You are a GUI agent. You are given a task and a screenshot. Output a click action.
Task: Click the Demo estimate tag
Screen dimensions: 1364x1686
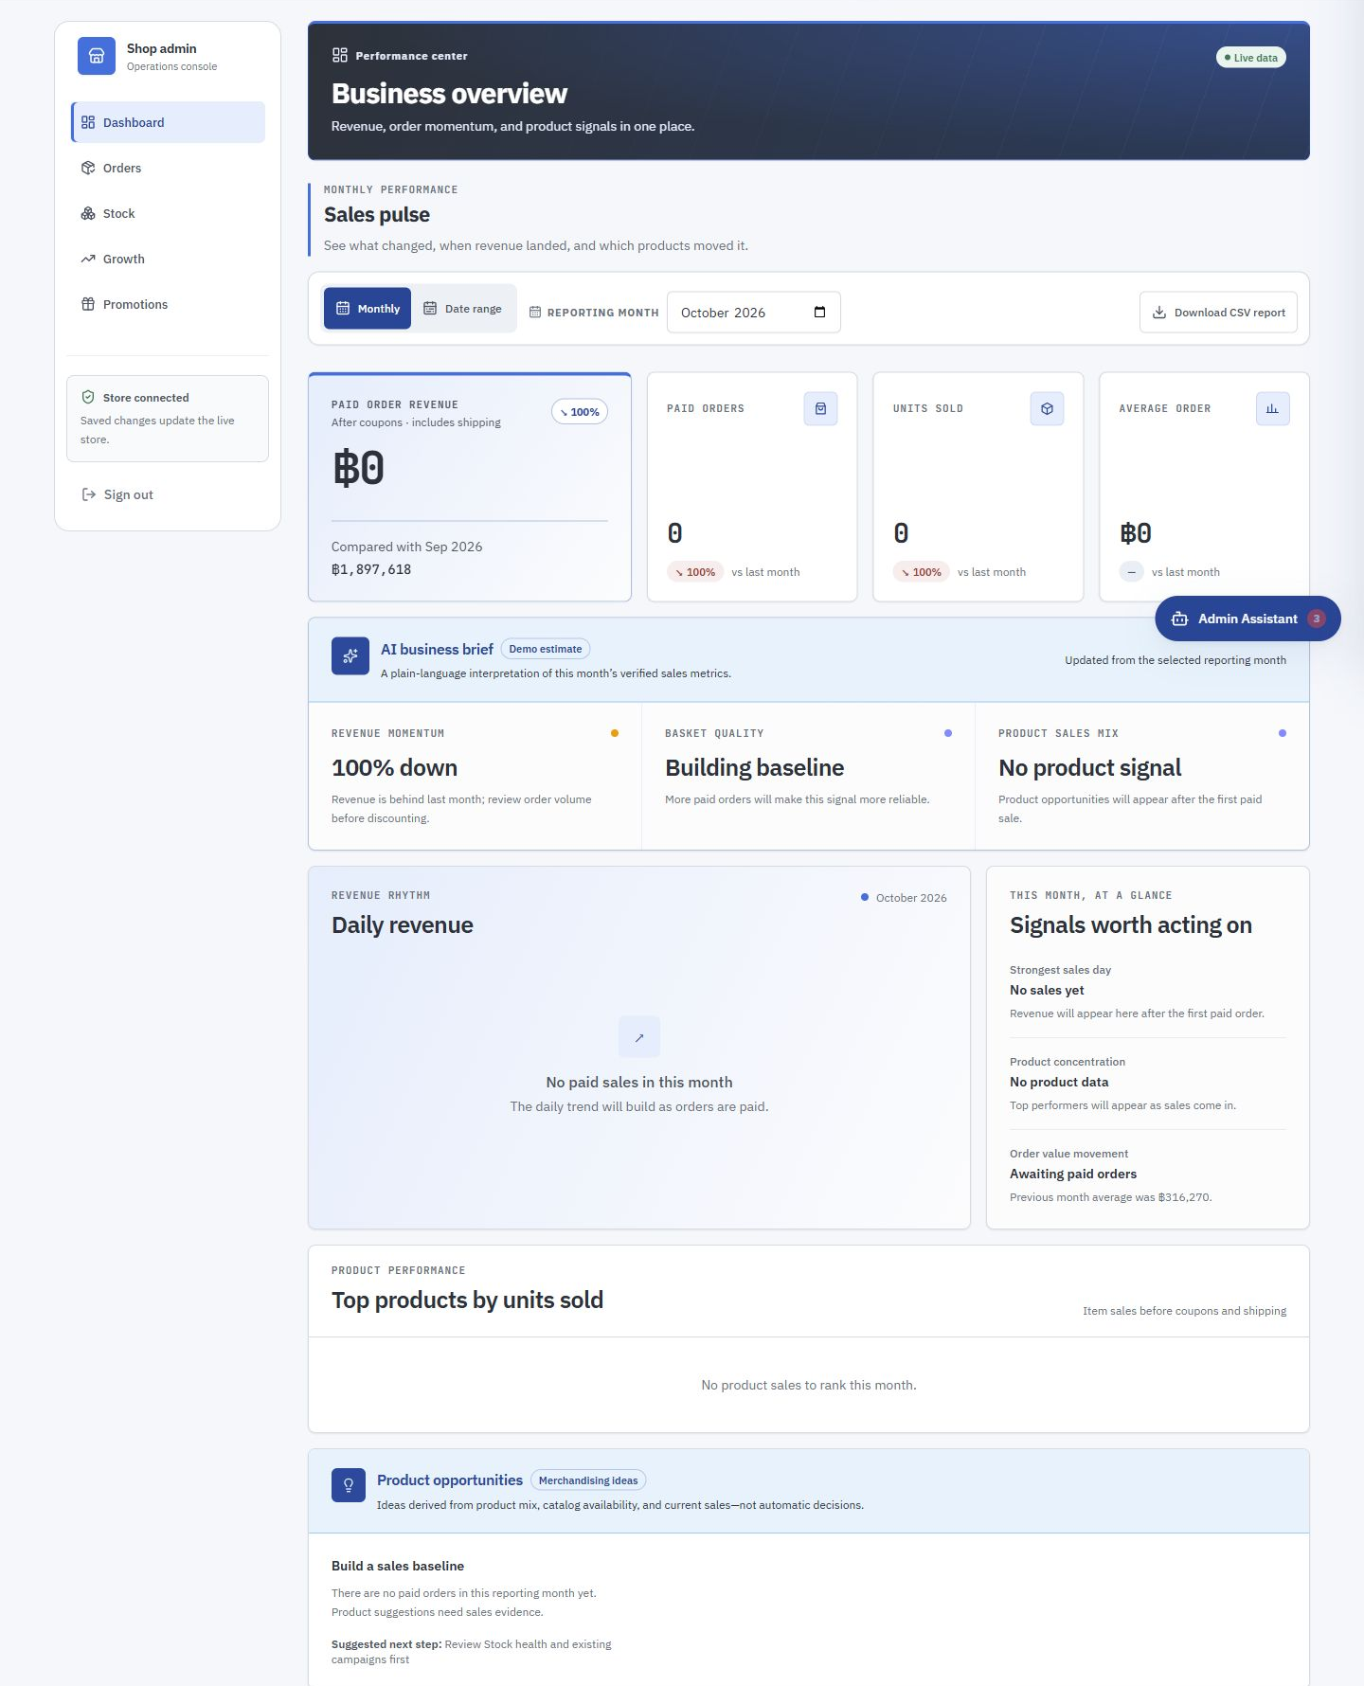click(546, 649)
